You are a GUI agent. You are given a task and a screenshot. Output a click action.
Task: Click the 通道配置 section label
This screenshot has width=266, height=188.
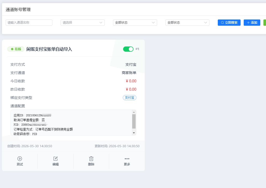pyautogui.click(x=18, y=106)
